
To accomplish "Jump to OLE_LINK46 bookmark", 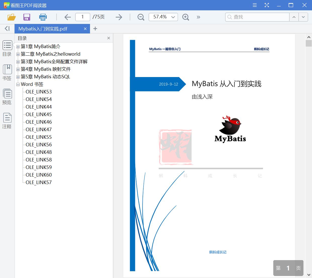I will (x=39, y=122).
